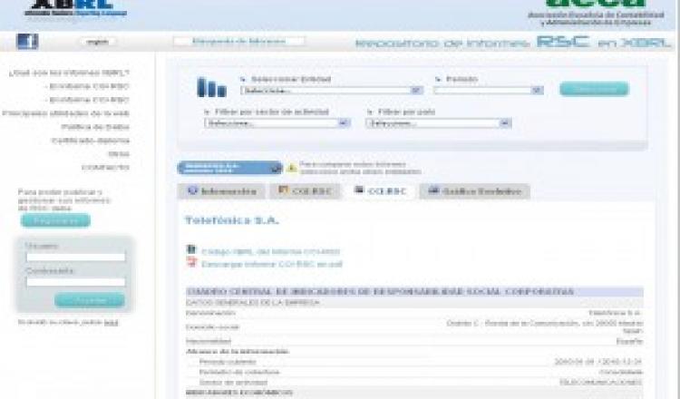The width and height of the screenshot is (680, 399).
Task: Click the PDF download icon
Action: point(191,262)
